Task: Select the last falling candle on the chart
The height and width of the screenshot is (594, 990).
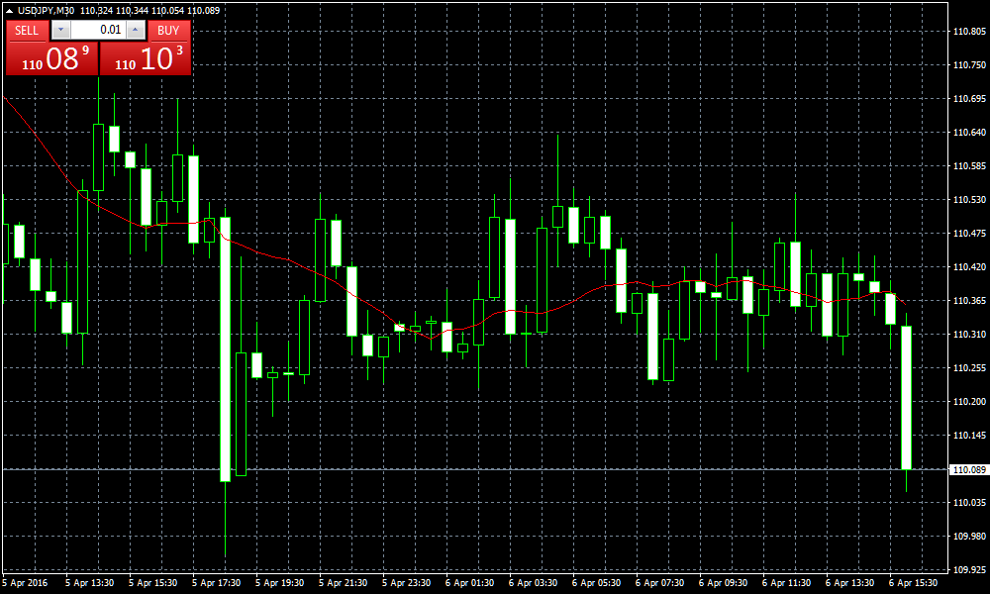Action: click(x=906, y=398)
